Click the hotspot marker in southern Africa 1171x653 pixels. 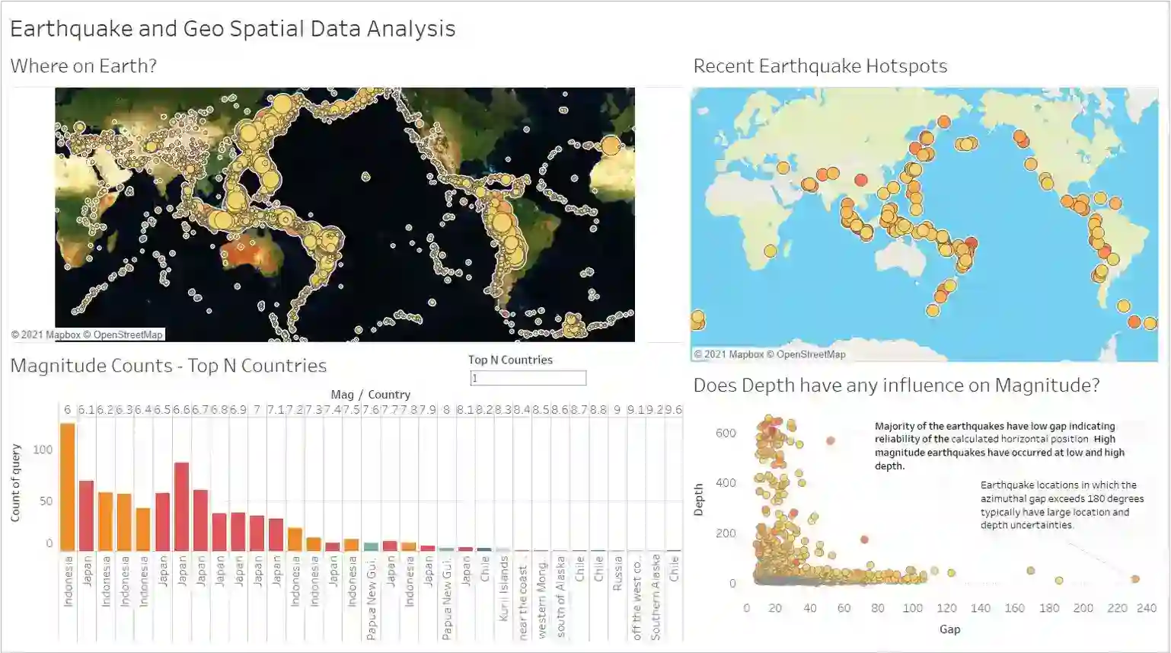click(x=770, y=251)
